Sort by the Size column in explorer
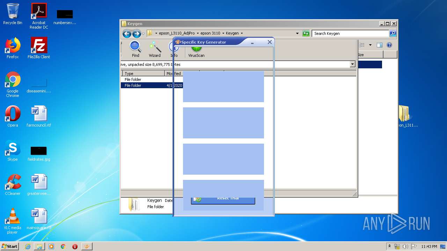The height and width of the screenshot is (251, 447). point(371,55)
